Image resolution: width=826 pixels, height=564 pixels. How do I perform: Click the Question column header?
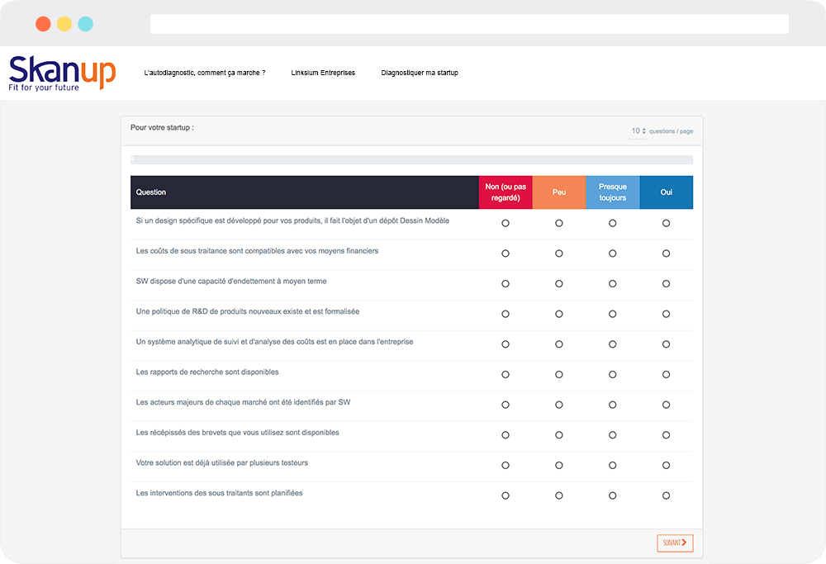(305, 192)
